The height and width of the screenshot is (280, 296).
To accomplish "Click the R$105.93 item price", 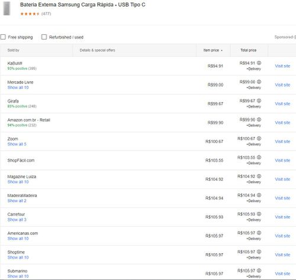I will (x=214, y=217).
